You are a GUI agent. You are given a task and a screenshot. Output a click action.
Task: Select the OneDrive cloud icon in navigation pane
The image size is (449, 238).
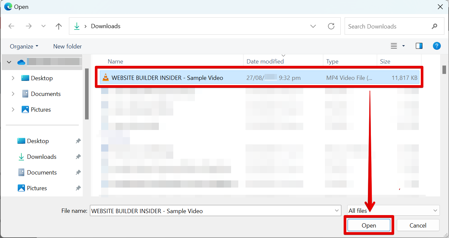[x=21, y=62]
